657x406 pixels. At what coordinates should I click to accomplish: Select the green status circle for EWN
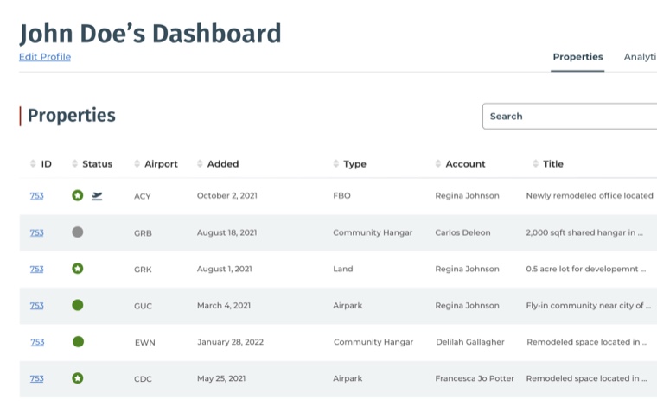(78, 342)
